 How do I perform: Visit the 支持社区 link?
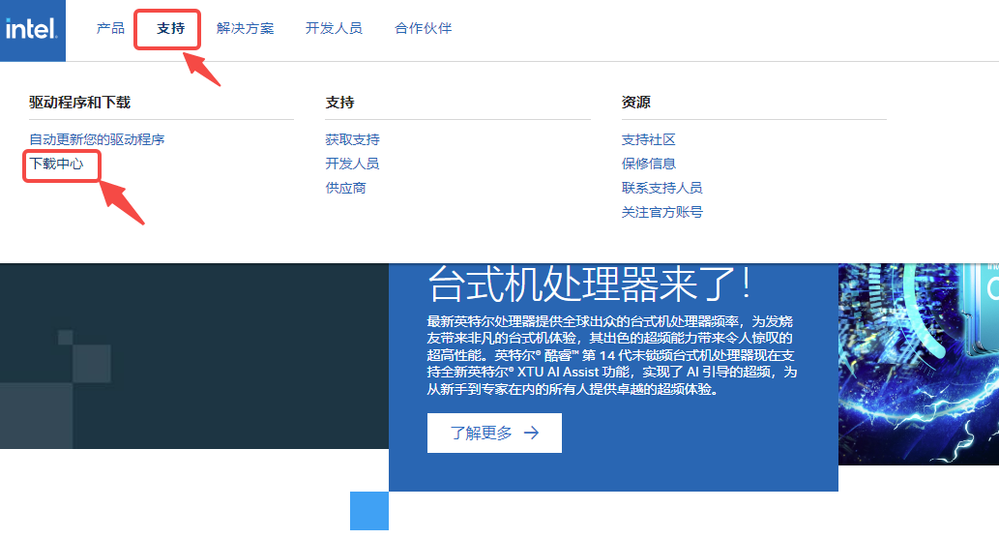point(648,140)
